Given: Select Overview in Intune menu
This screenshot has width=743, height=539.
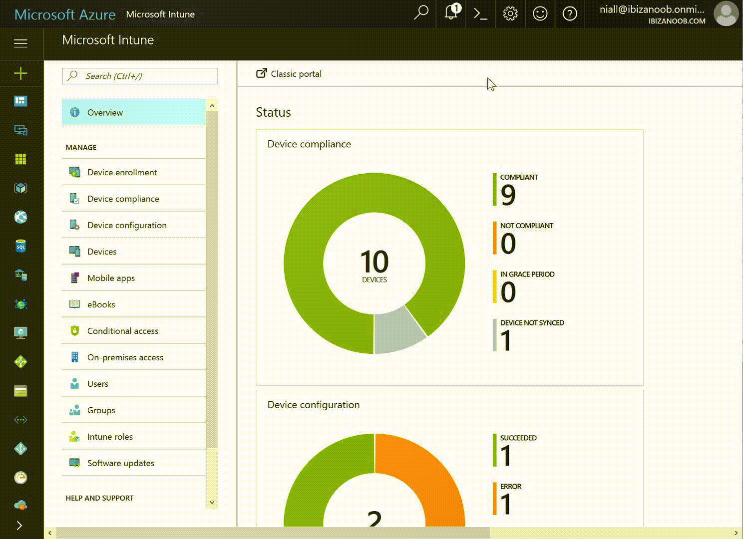Looking at the screenshot, I should point(133,112).
